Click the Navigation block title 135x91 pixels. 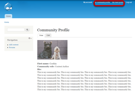click(12, 40)
